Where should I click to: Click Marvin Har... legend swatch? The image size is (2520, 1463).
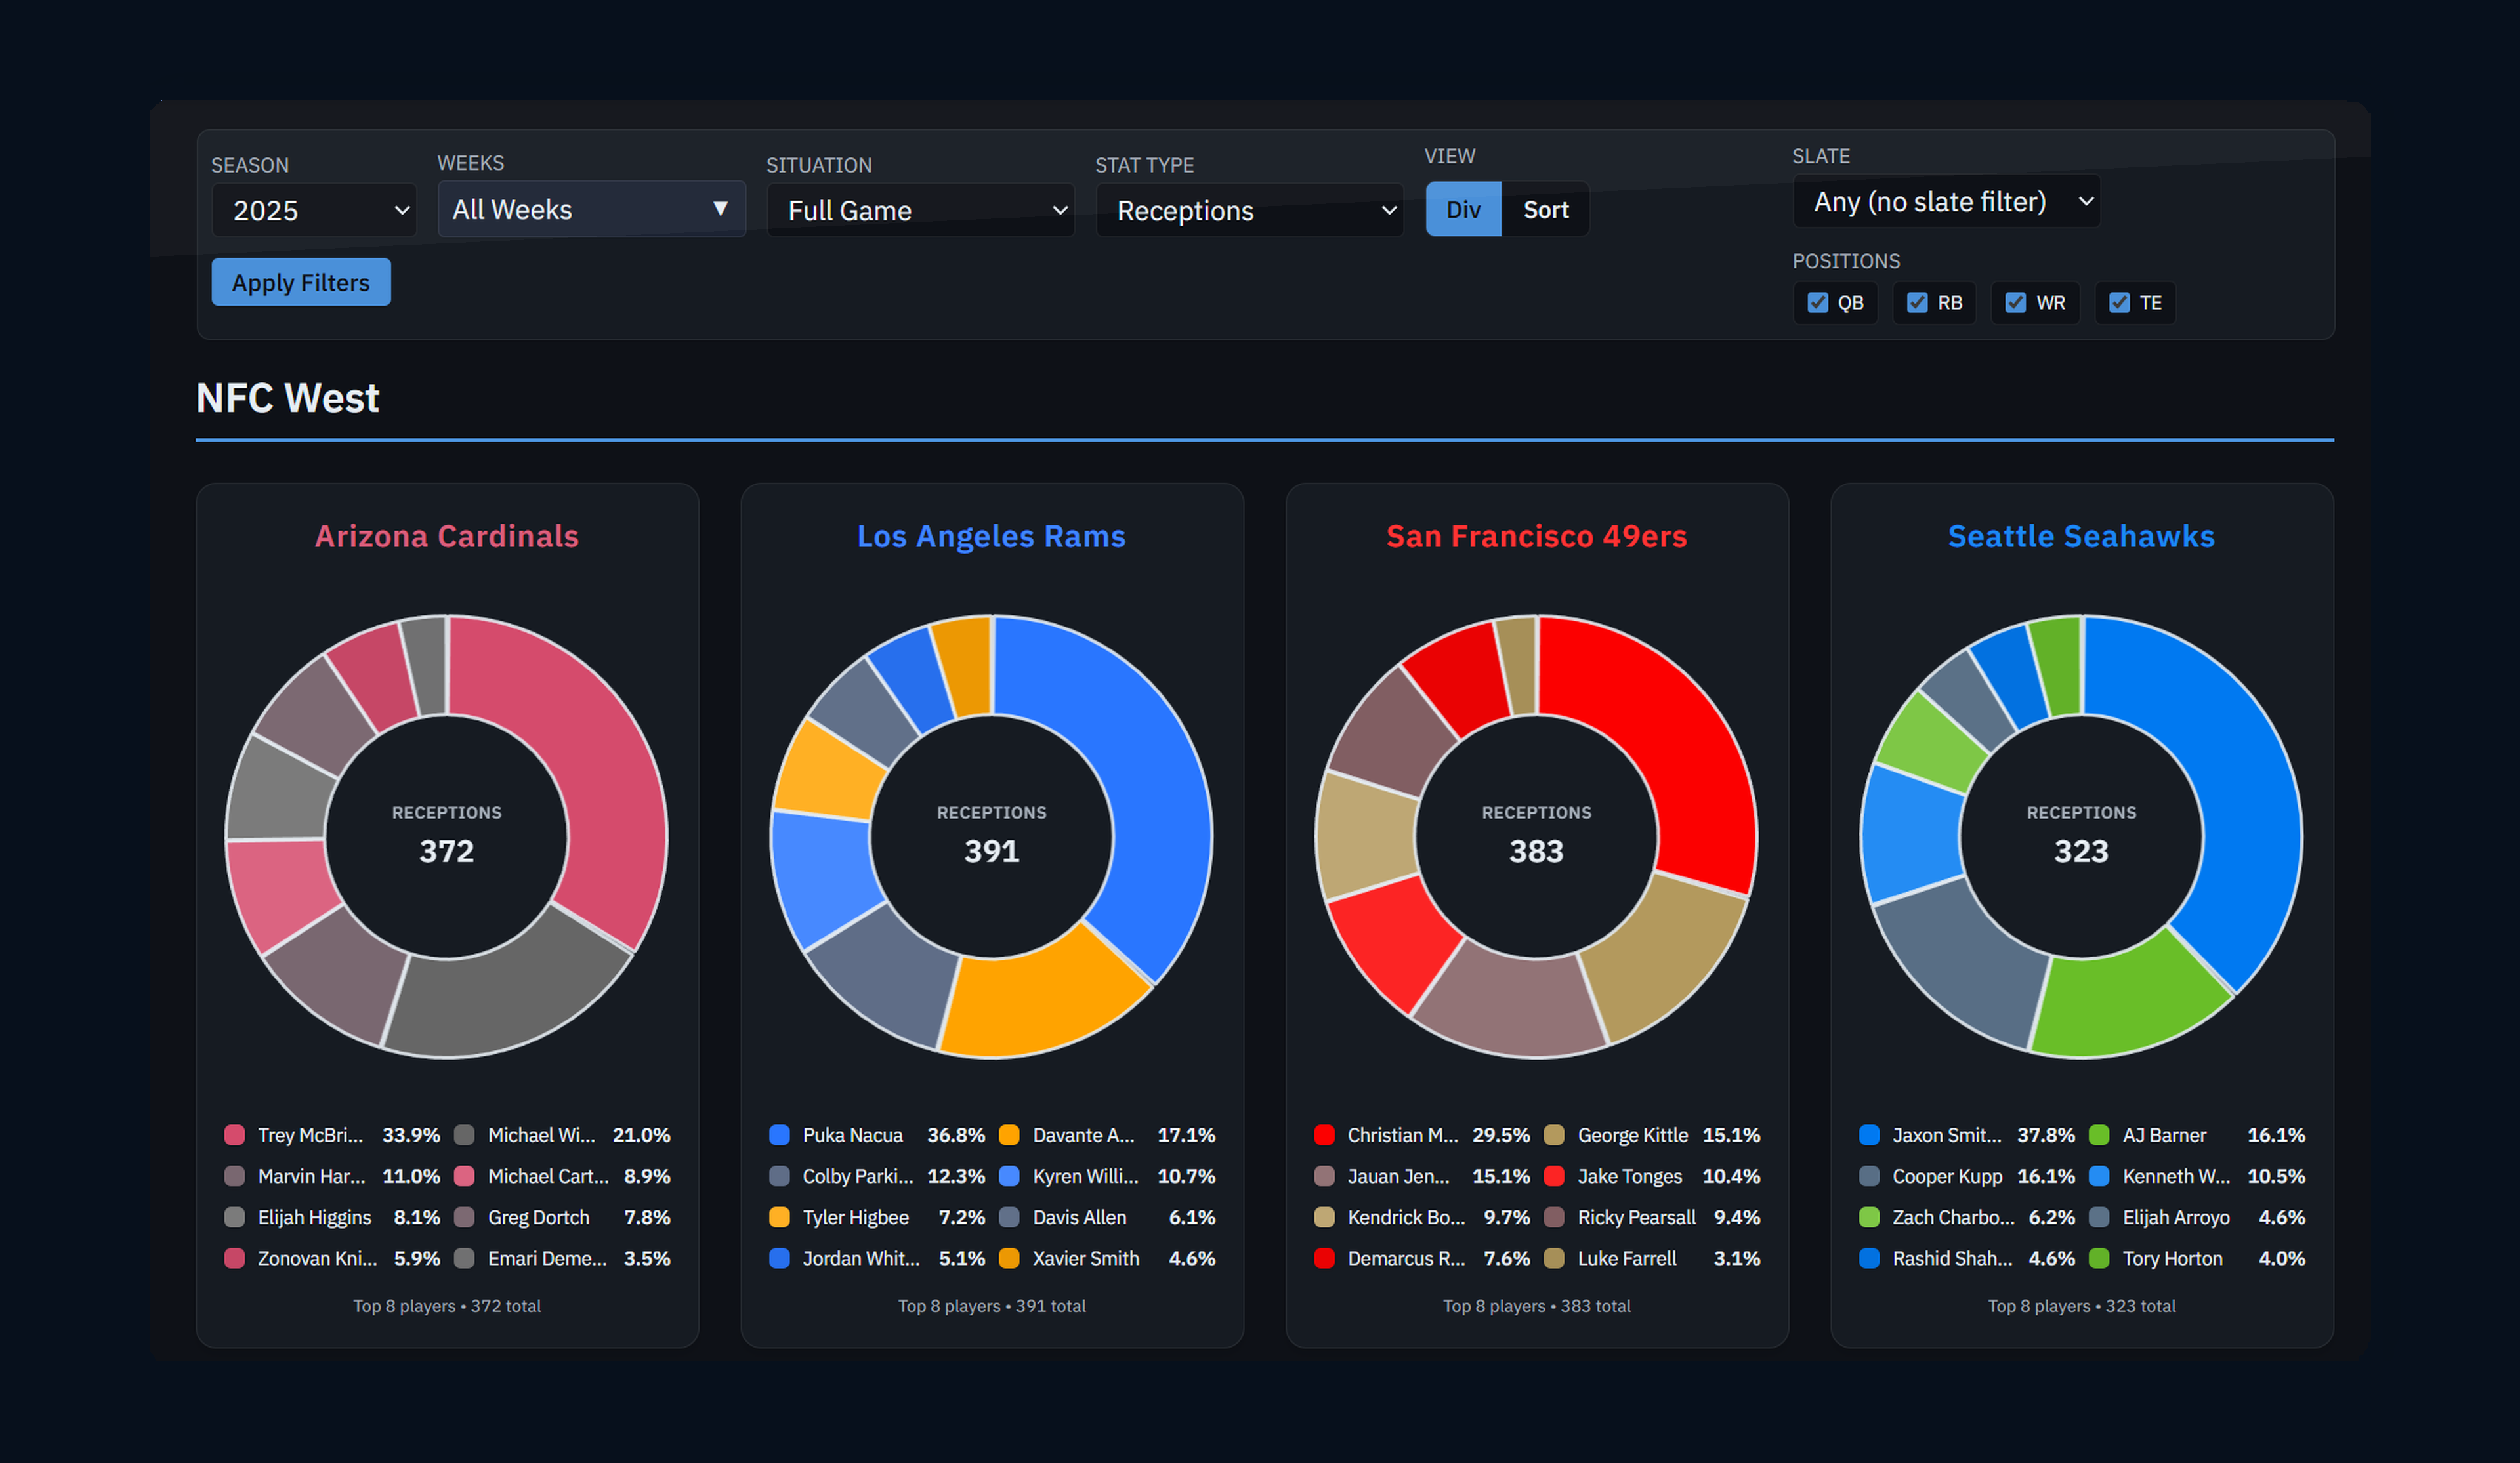click(235, 1176)
